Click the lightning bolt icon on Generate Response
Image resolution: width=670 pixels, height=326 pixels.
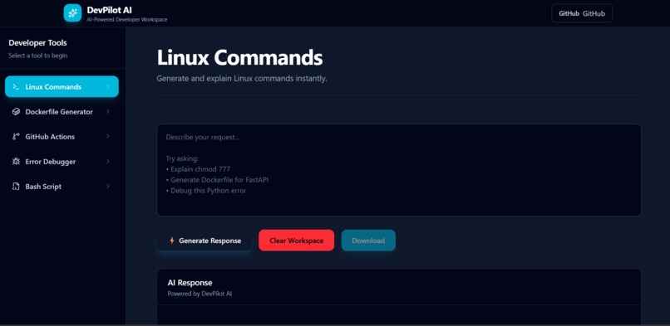point(172,241)
